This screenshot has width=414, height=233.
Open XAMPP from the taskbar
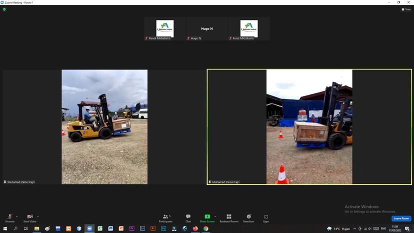coord(68,228)
